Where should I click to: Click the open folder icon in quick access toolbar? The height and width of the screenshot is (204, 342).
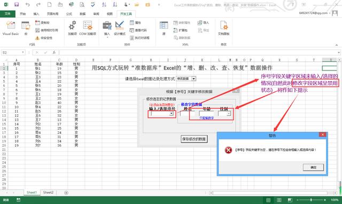[x=137, y=4]
